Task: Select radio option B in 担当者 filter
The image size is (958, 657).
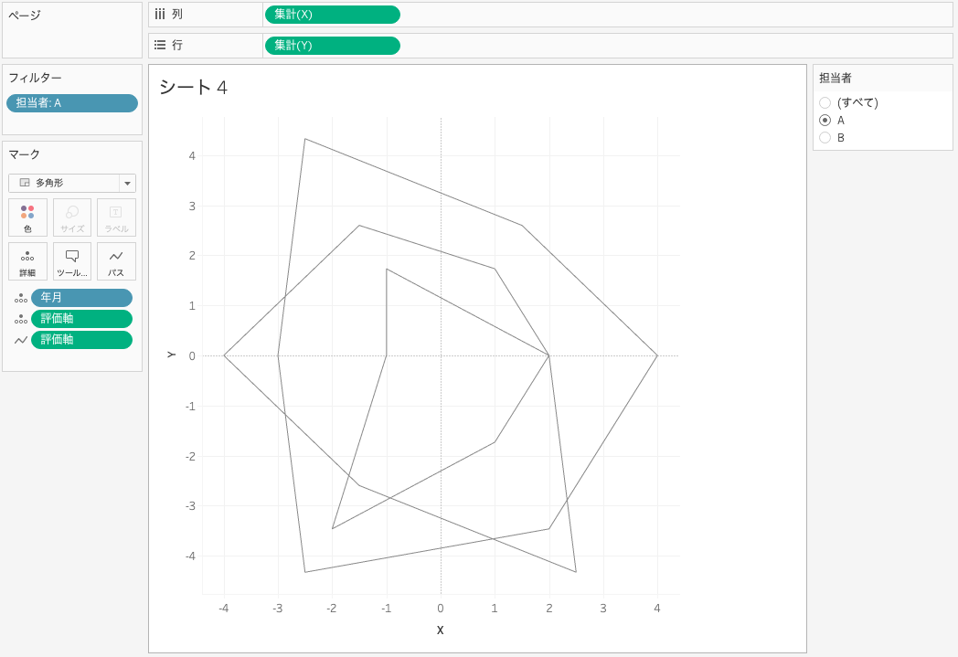Action: (825, 138)
